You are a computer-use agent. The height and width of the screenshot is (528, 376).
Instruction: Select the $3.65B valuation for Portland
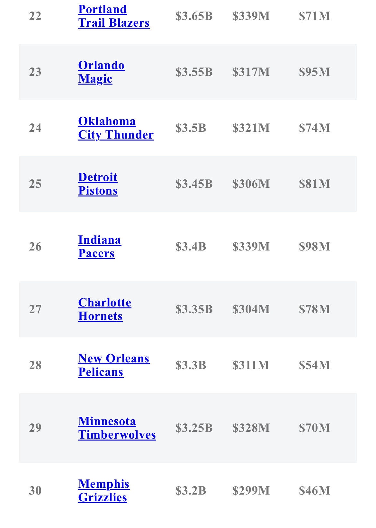click(194, 16)
